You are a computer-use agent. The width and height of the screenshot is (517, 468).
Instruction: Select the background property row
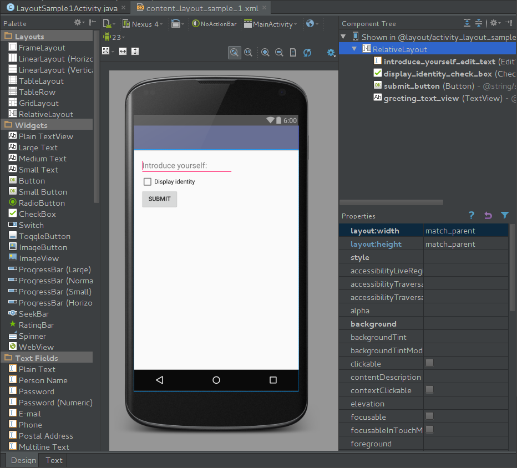point(424,324)
